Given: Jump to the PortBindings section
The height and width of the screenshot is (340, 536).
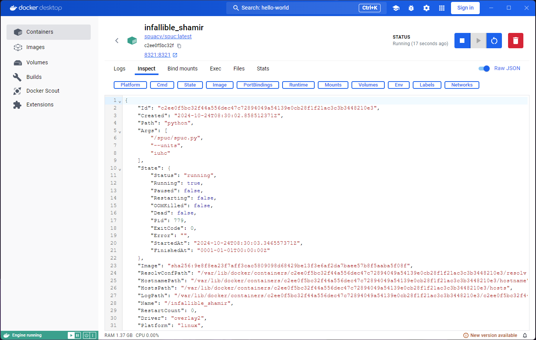Looking at the screenshot, I should pyautogui.click(x=258, y=85).
